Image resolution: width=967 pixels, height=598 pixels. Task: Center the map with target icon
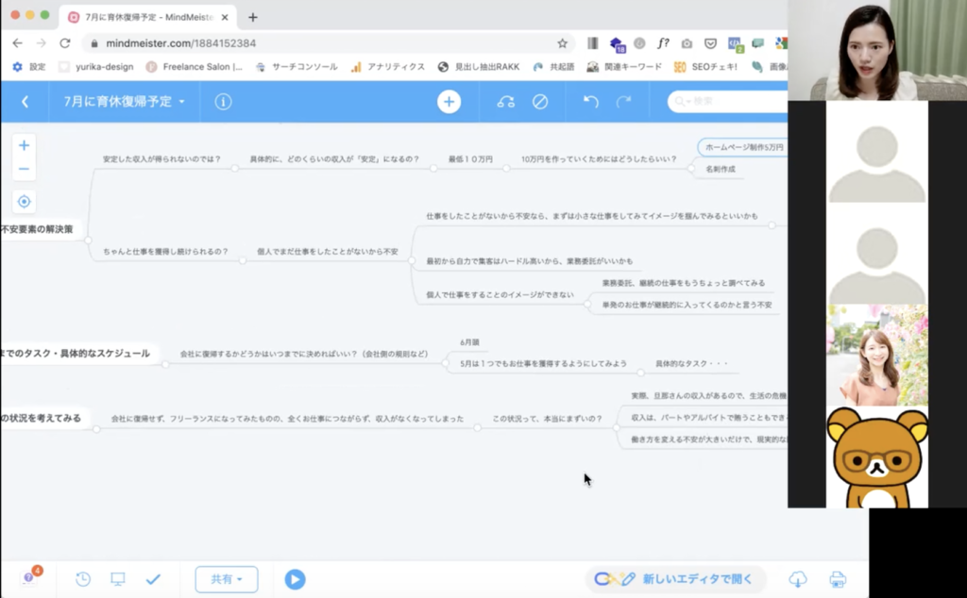[25, 201]
